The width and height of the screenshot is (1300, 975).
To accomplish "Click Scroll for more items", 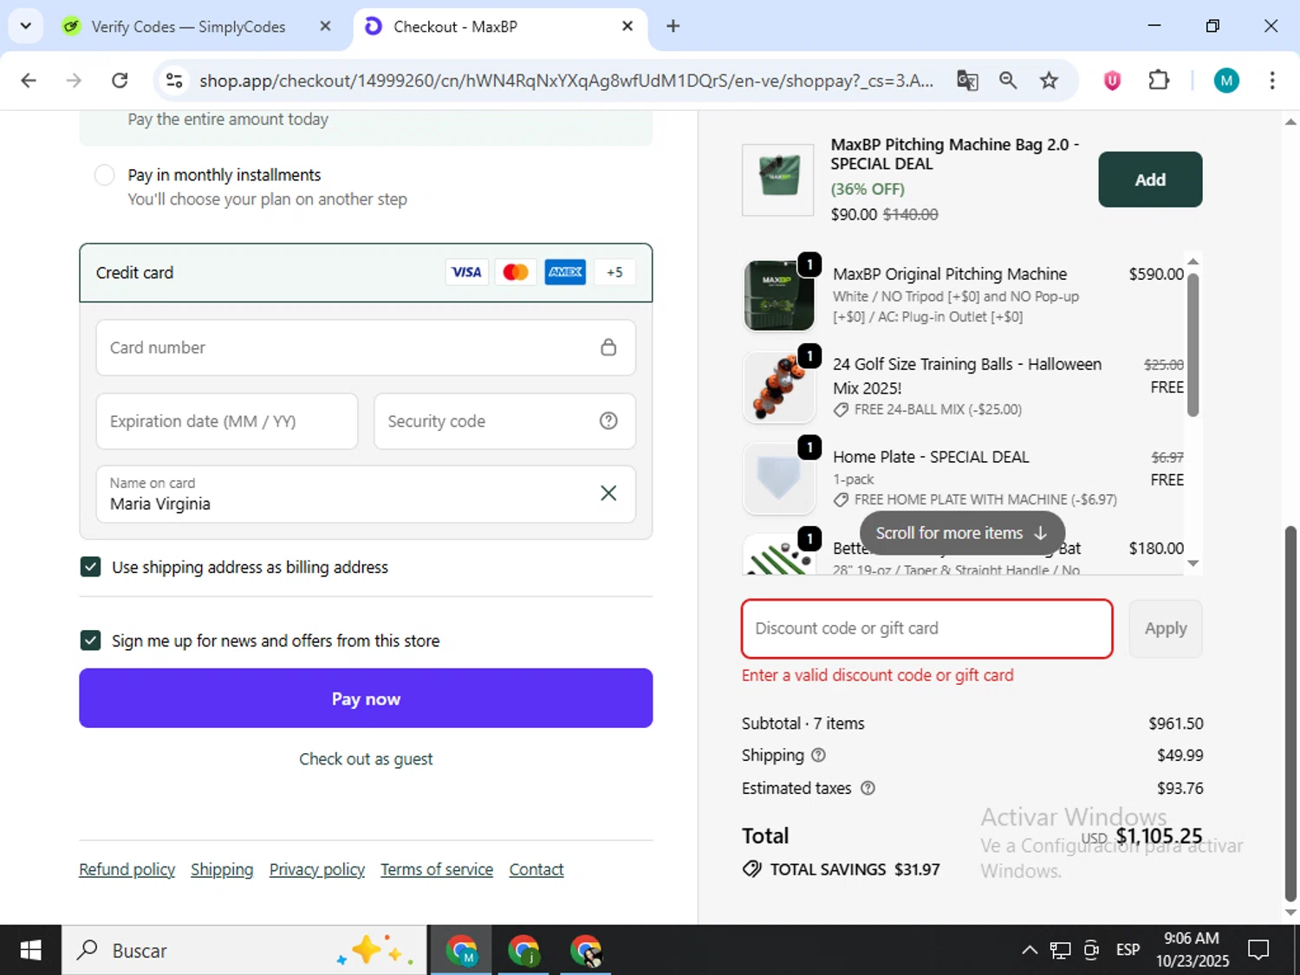I will coord(962,533).
